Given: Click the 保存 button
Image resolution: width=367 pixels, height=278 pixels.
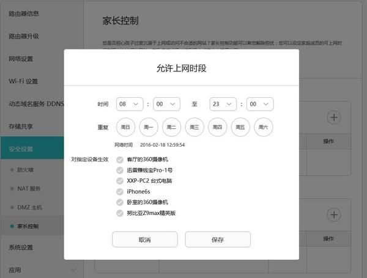Looking at the screenshot, I should tap(218, 240).
